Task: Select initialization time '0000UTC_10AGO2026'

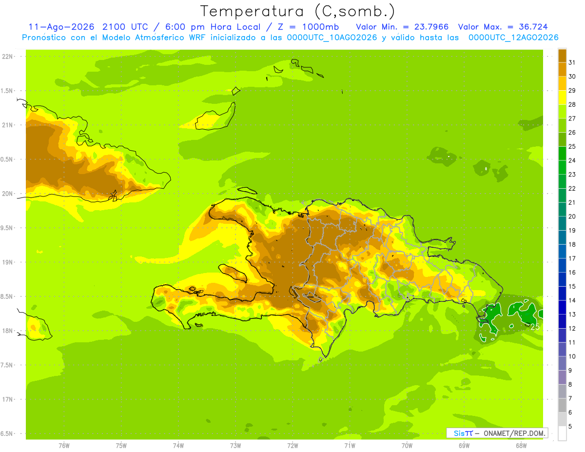Action: (x=332, y=38)
